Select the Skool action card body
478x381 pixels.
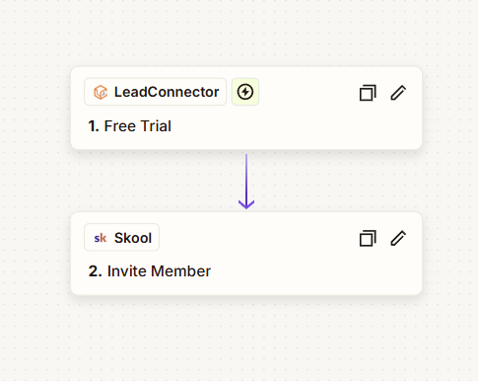(x=246, y=254)
